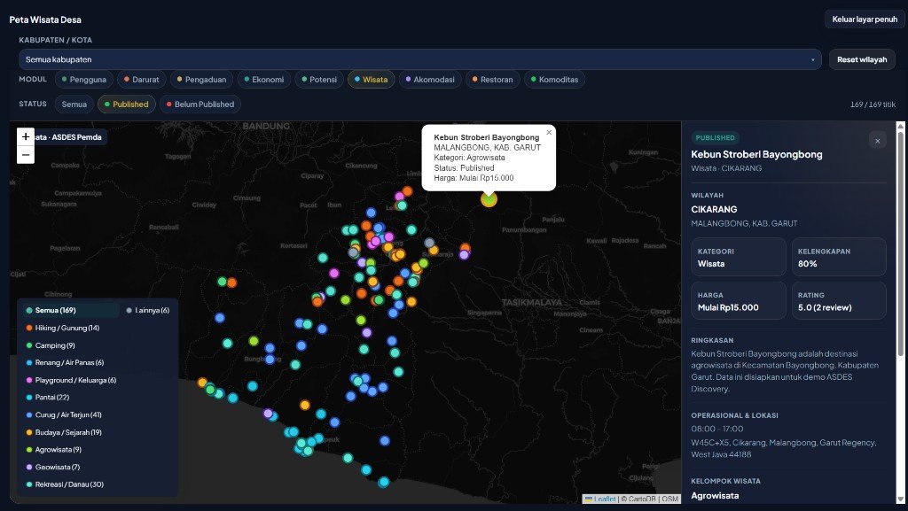This screenshot has height=511, width=908.
Task: Click the 169 / 169 titik counter
Action: click(873, 105)
